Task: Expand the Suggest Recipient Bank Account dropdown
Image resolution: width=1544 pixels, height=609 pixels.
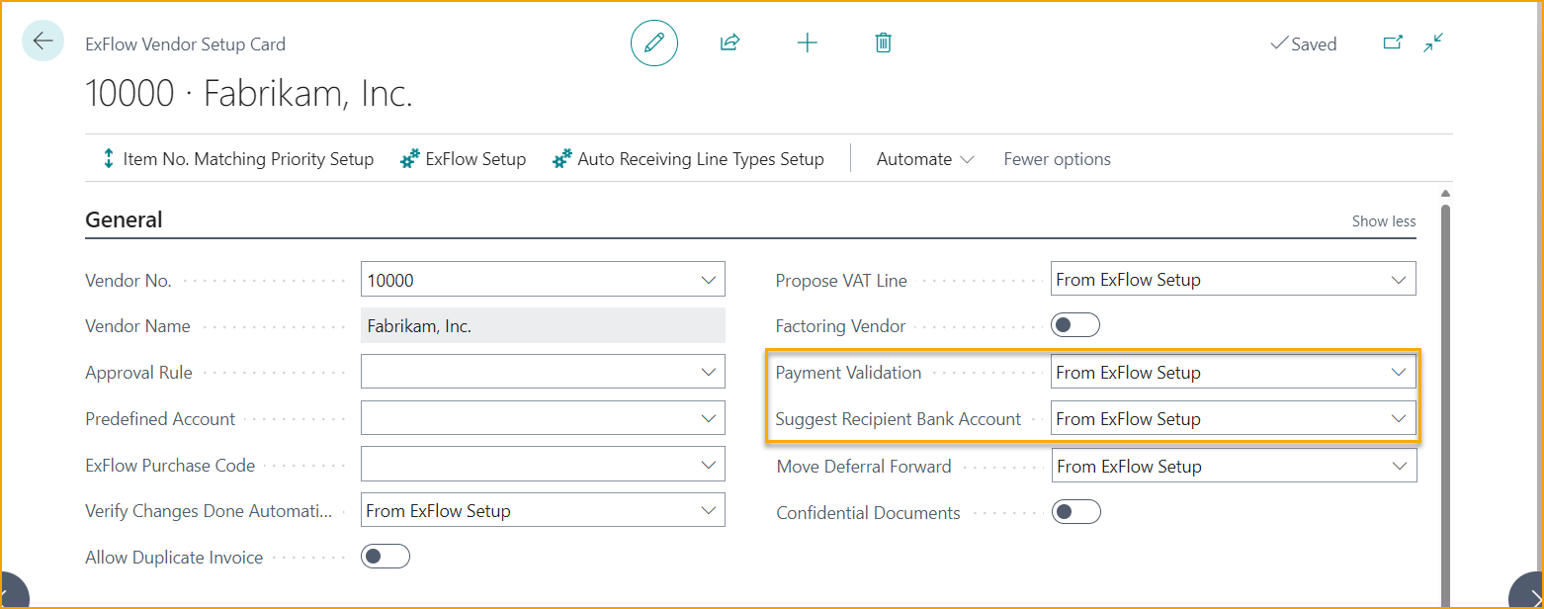Action: 1399,417
